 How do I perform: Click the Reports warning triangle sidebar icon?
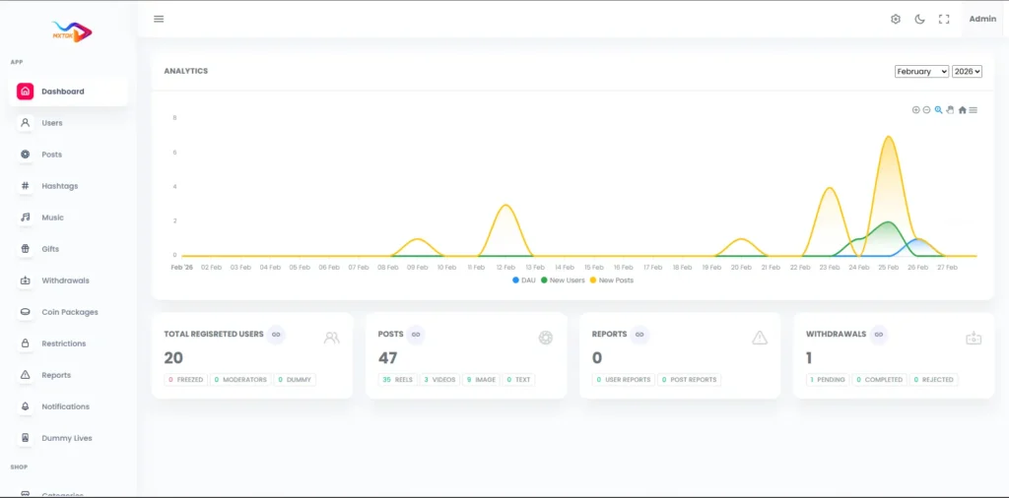(x=25, y=375)
